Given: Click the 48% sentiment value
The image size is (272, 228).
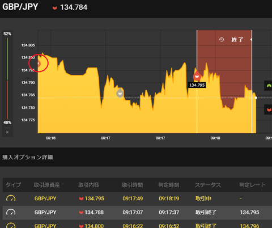Looking at the screenshot, I should coord(7,123).
